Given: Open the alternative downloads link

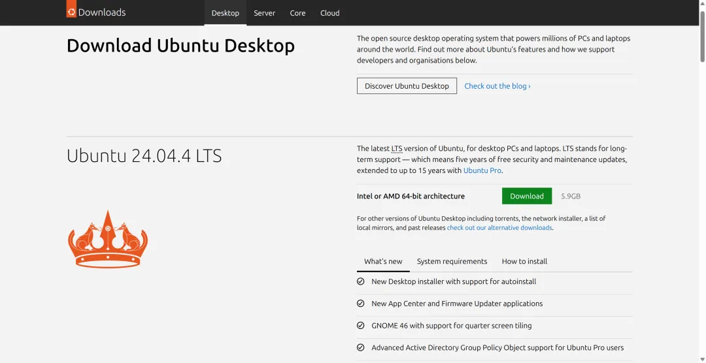Looking at the screenshot, I should click(499, 228).
